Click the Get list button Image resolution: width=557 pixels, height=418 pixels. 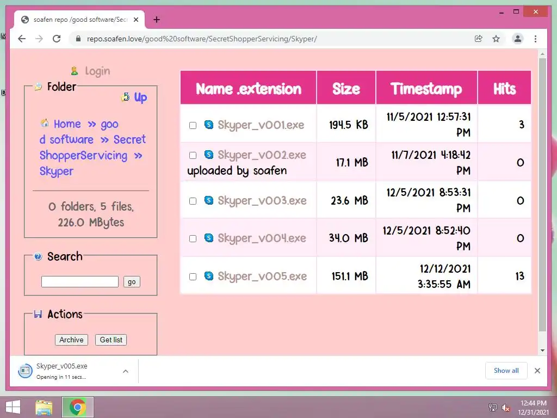111,340
